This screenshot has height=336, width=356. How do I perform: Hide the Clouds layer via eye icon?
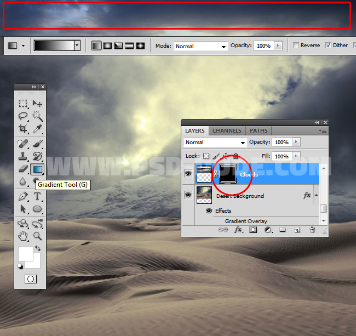[x=188, y=174]
